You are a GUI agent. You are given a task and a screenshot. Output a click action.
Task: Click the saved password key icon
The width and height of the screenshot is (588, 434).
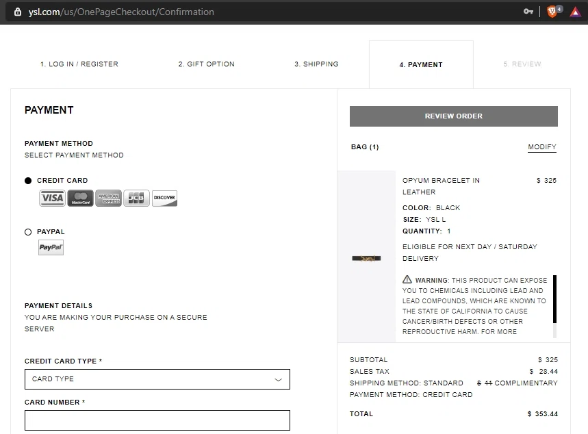pos(528,12)
